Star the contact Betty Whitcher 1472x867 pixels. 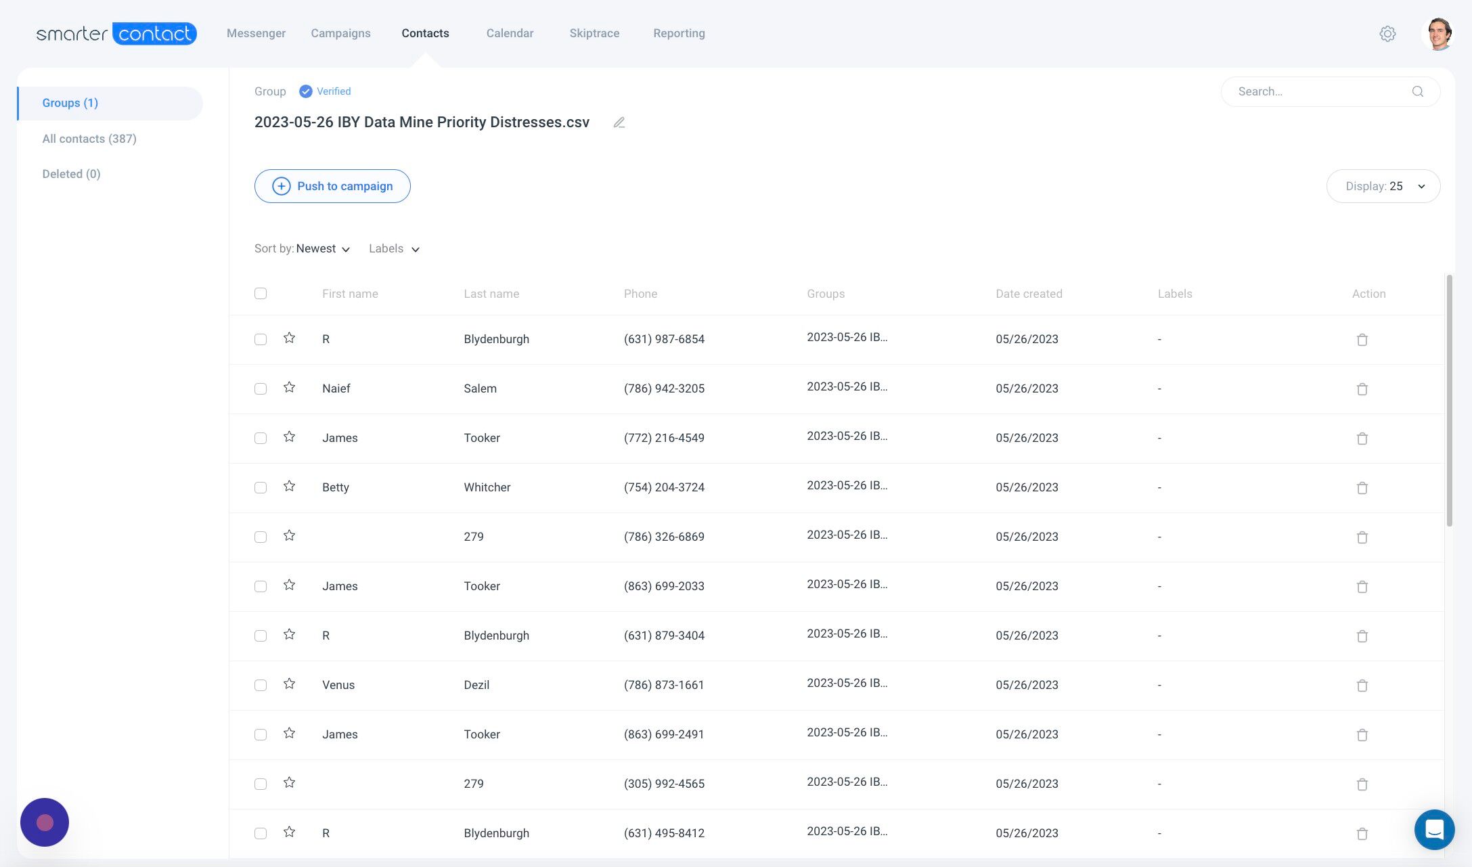click(x=290, y=486)
